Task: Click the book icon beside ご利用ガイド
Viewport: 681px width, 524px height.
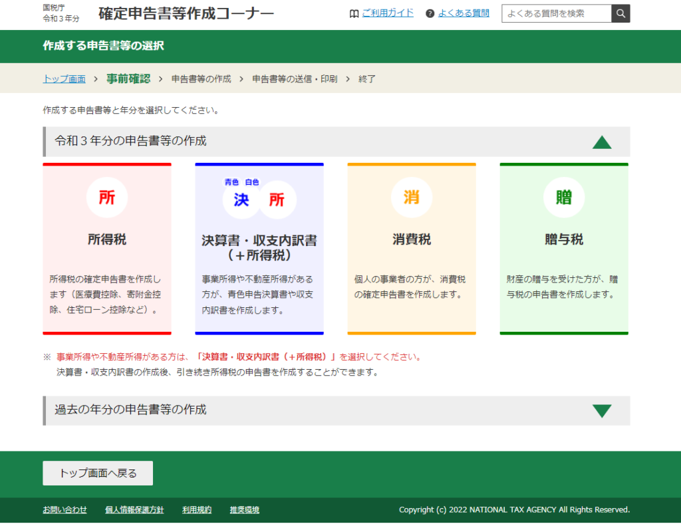Action: coord(354,14)
